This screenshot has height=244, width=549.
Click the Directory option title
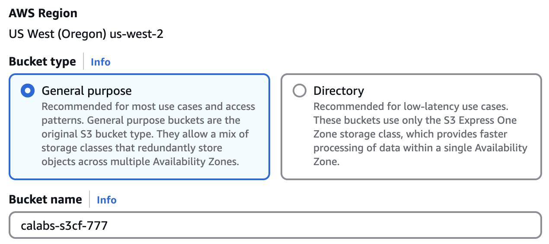pyautogui.click(x=338, y=91)
